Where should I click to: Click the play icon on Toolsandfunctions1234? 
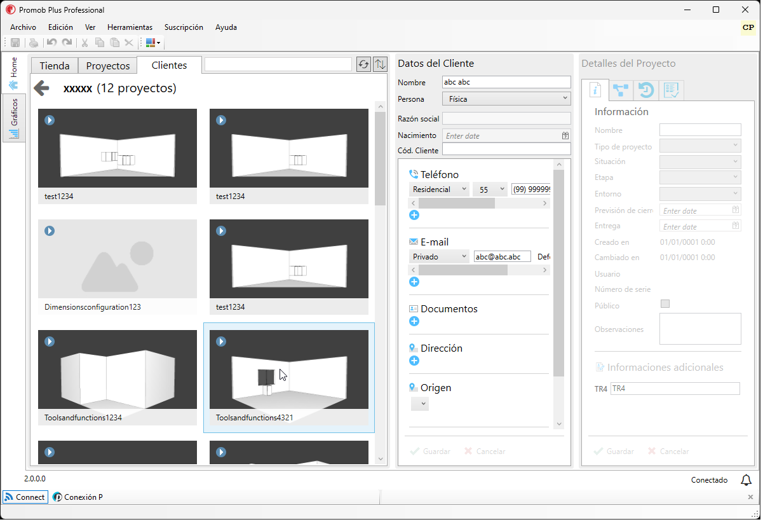point(50,341)
